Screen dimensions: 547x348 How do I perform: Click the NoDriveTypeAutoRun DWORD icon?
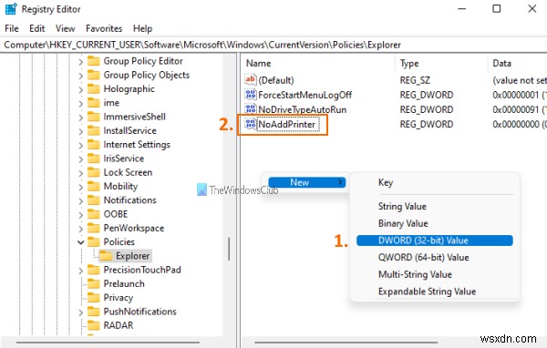(x=251, y=109)
